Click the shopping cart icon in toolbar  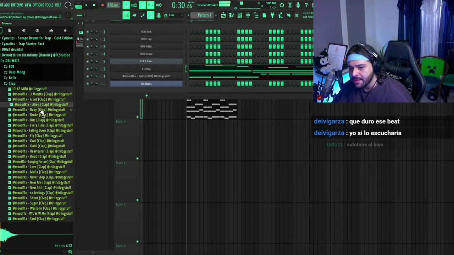pos(297,15)
